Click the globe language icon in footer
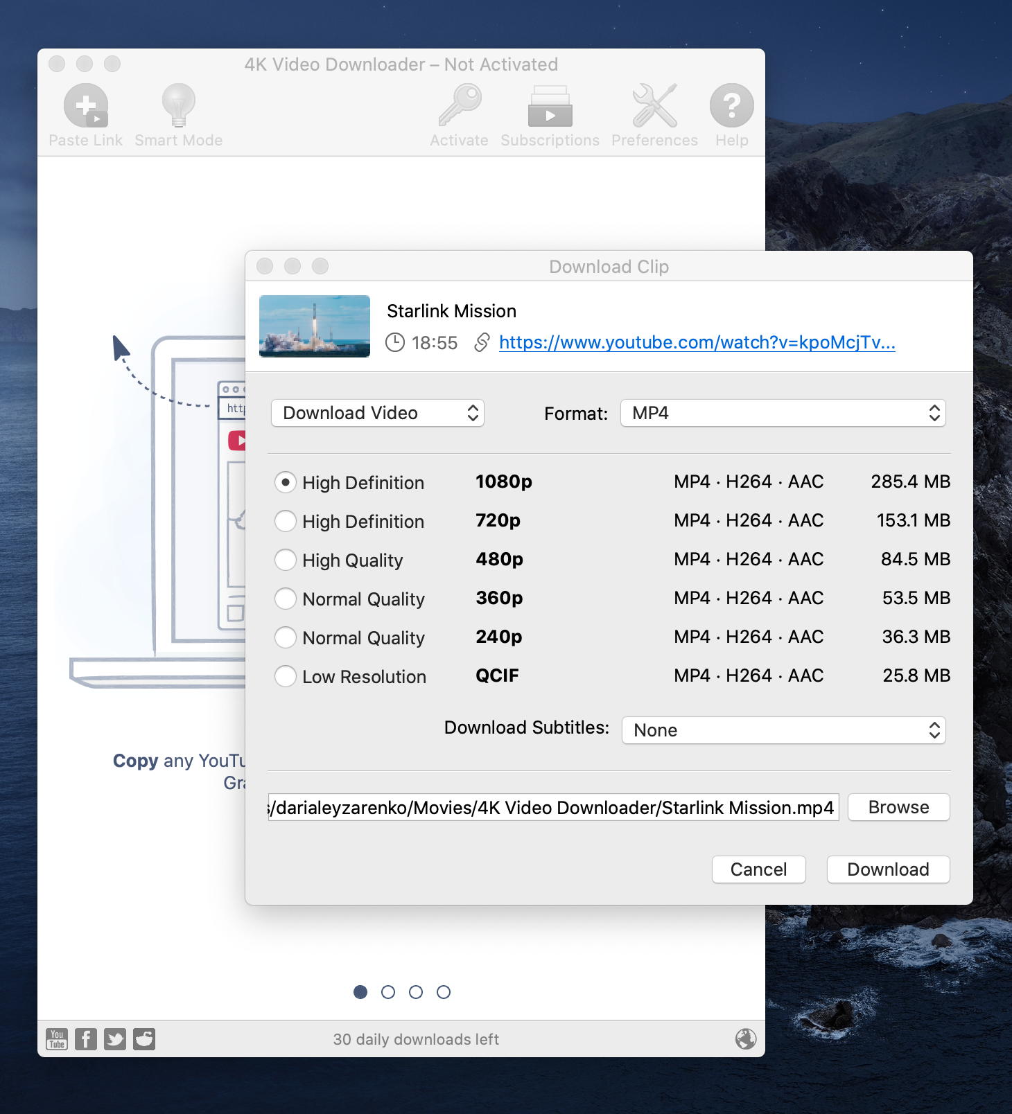Viewport: 1012px width, 1114px height. (746, 1038)
